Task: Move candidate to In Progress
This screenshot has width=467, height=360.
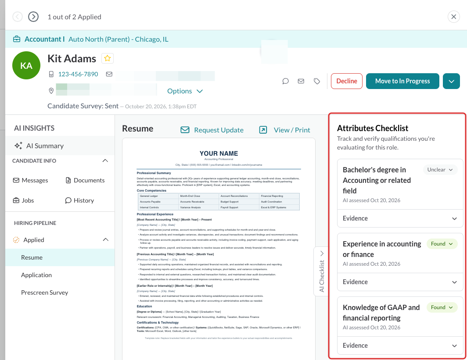Action: [x=402, y=81]
